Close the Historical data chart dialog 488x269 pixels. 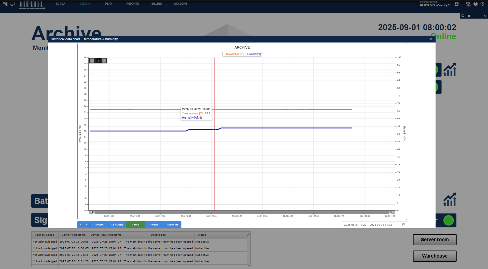pyautogui.click(x=430, y=39)
